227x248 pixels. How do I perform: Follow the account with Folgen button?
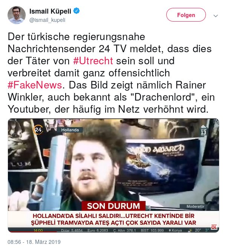[186, 15]
